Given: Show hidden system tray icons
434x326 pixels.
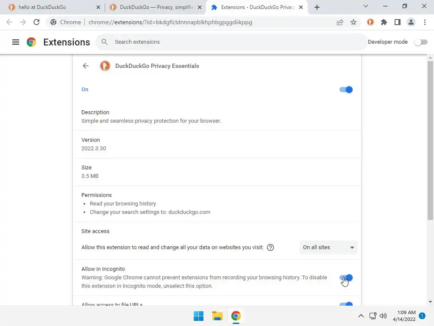Looking at the screenshot, I should pos(361,316).
